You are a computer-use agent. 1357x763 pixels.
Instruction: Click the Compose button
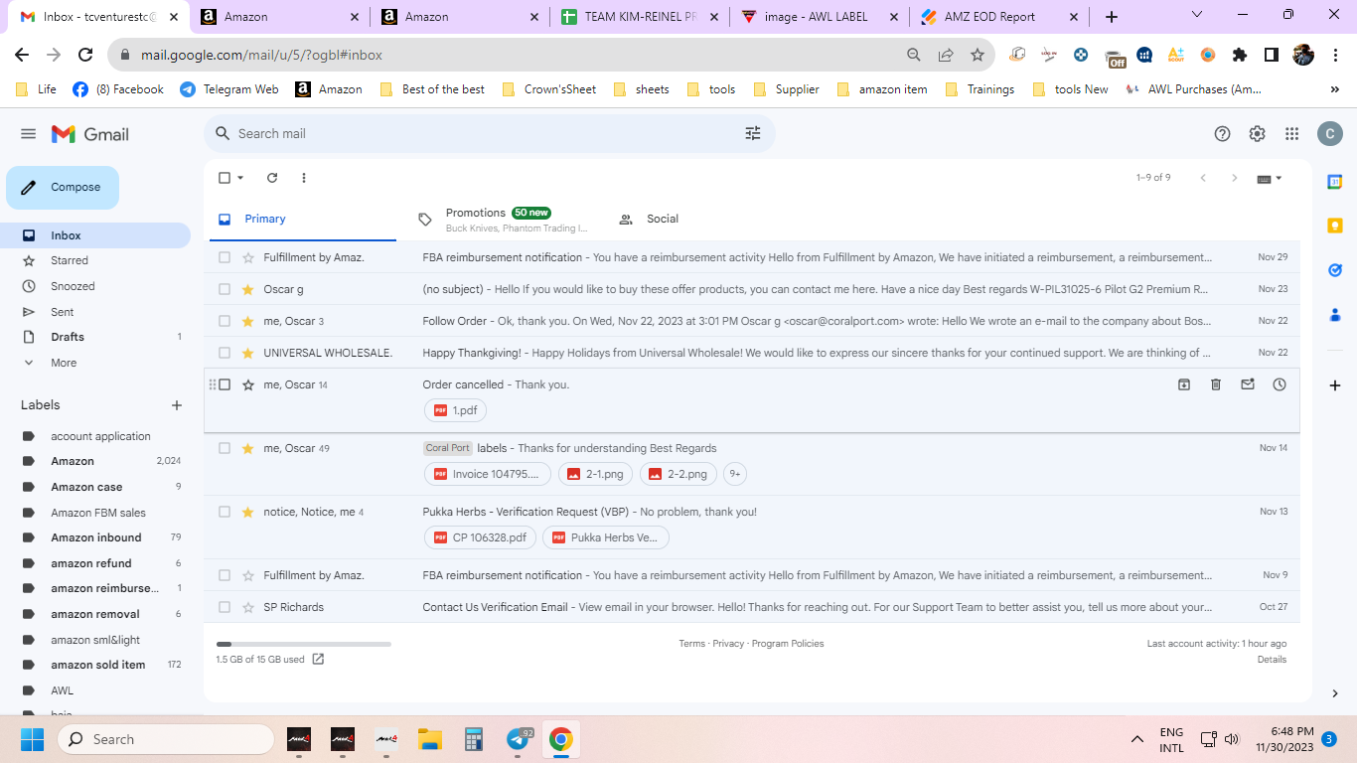[x=63, y=188]
